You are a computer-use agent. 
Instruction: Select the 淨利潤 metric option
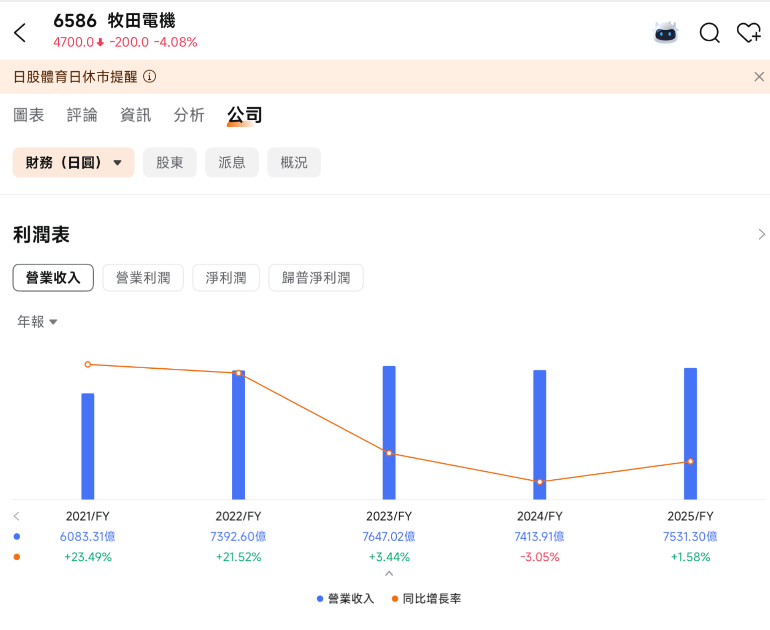pyautogui.click(x=226, y=277)
